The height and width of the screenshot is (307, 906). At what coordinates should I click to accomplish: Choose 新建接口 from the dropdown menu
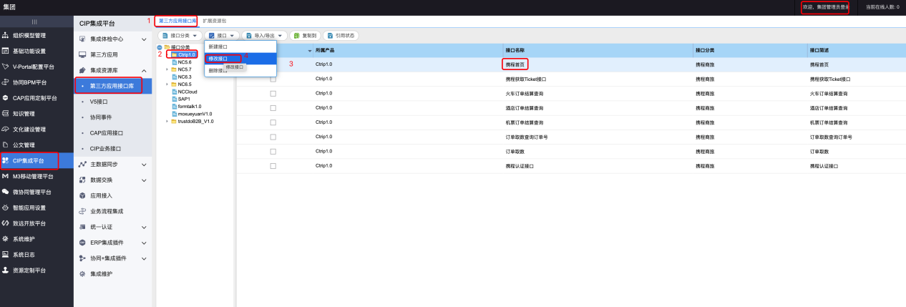pyautogui.click(x=218, y=47)
